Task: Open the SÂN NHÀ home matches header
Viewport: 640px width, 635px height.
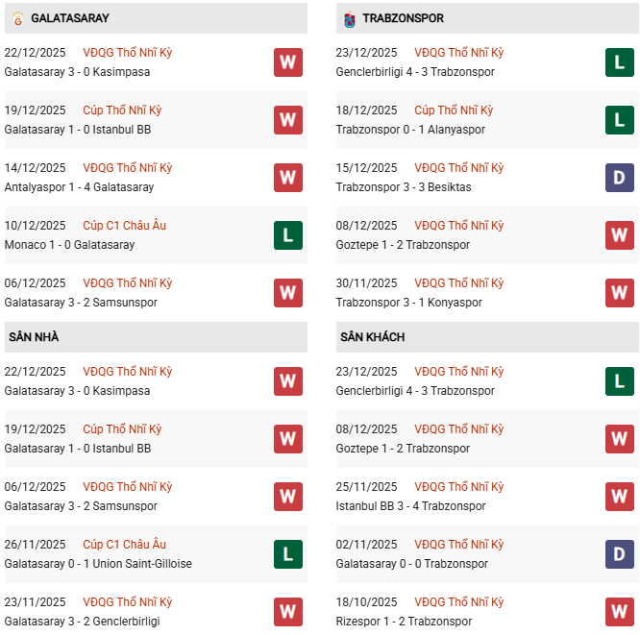Action: (x=34, y=337)
